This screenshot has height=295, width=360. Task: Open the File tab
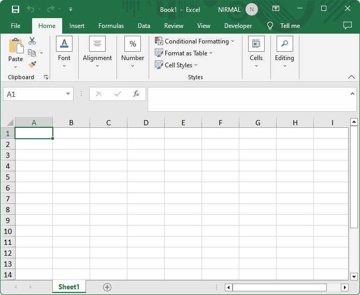(16, 26)
